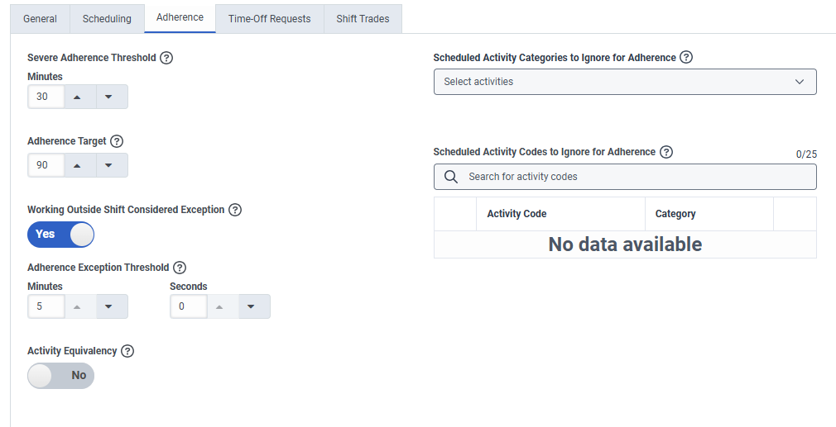Click help icon beside Adherence Exception Threshold
This screenshot has width=836, height=427.
pos(180,268)
